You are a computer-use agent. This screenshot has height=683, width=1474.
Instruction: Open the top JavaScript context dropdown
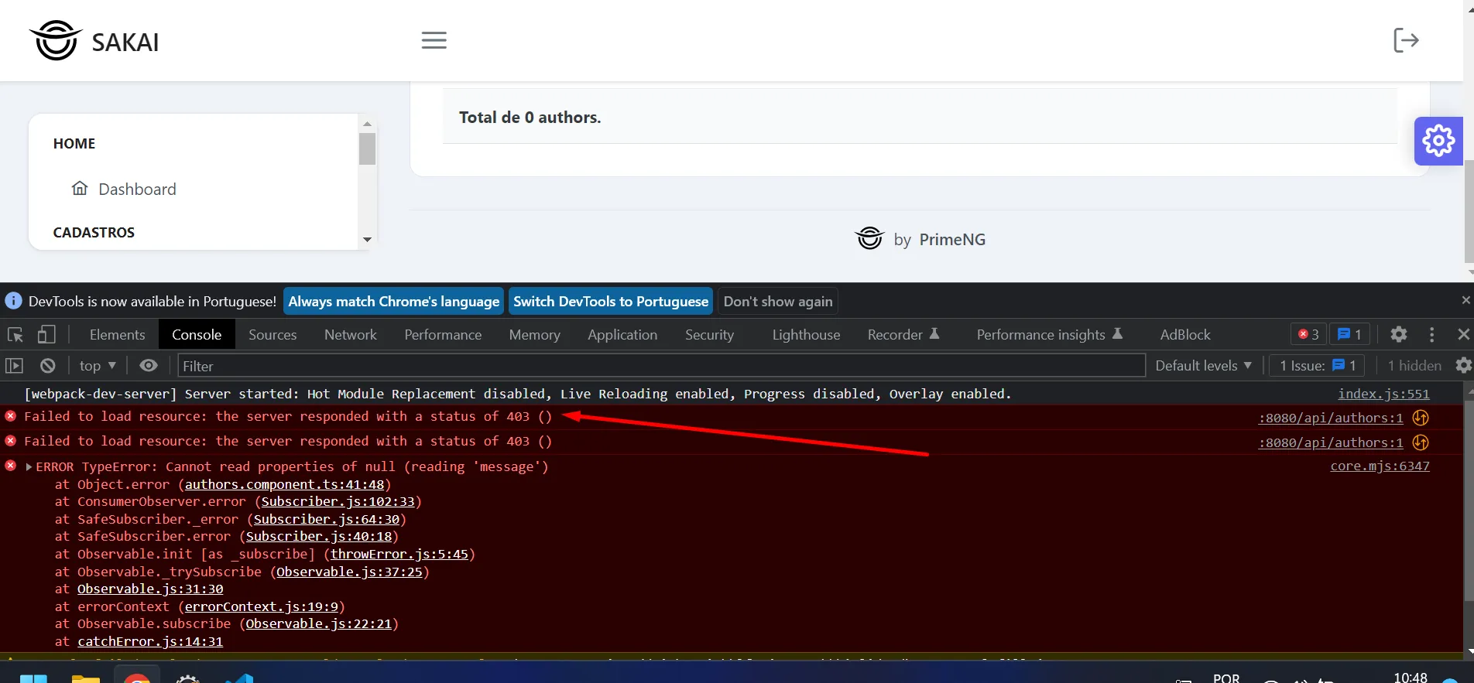click(98, 366)
